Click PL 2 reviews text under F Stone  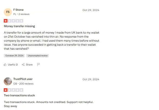click(x=21, y=14)
